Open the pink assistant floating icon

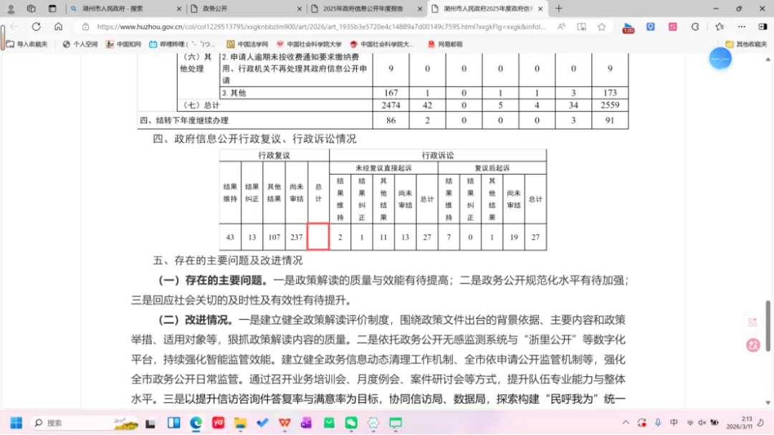click(x=753, y=345)
